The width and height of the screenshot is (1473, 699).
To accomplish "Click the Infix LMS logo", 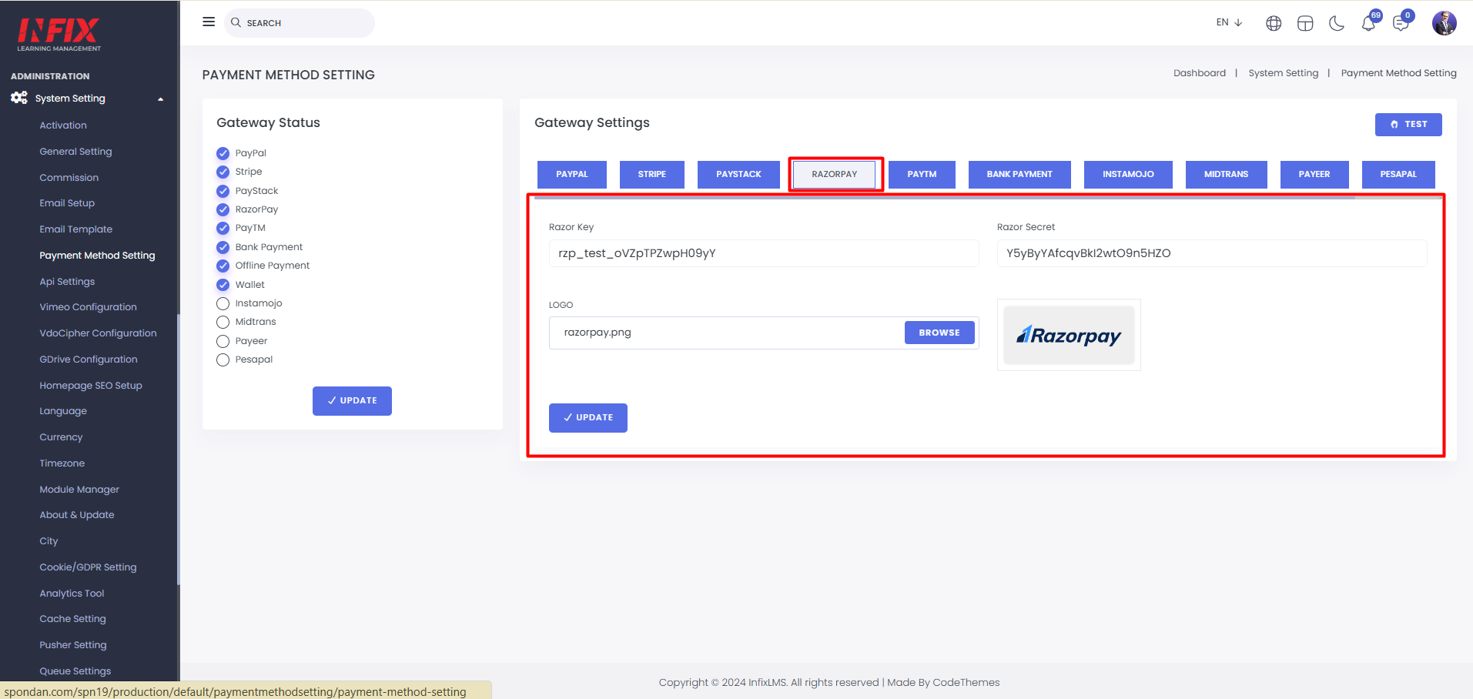I will coord(59,35).
